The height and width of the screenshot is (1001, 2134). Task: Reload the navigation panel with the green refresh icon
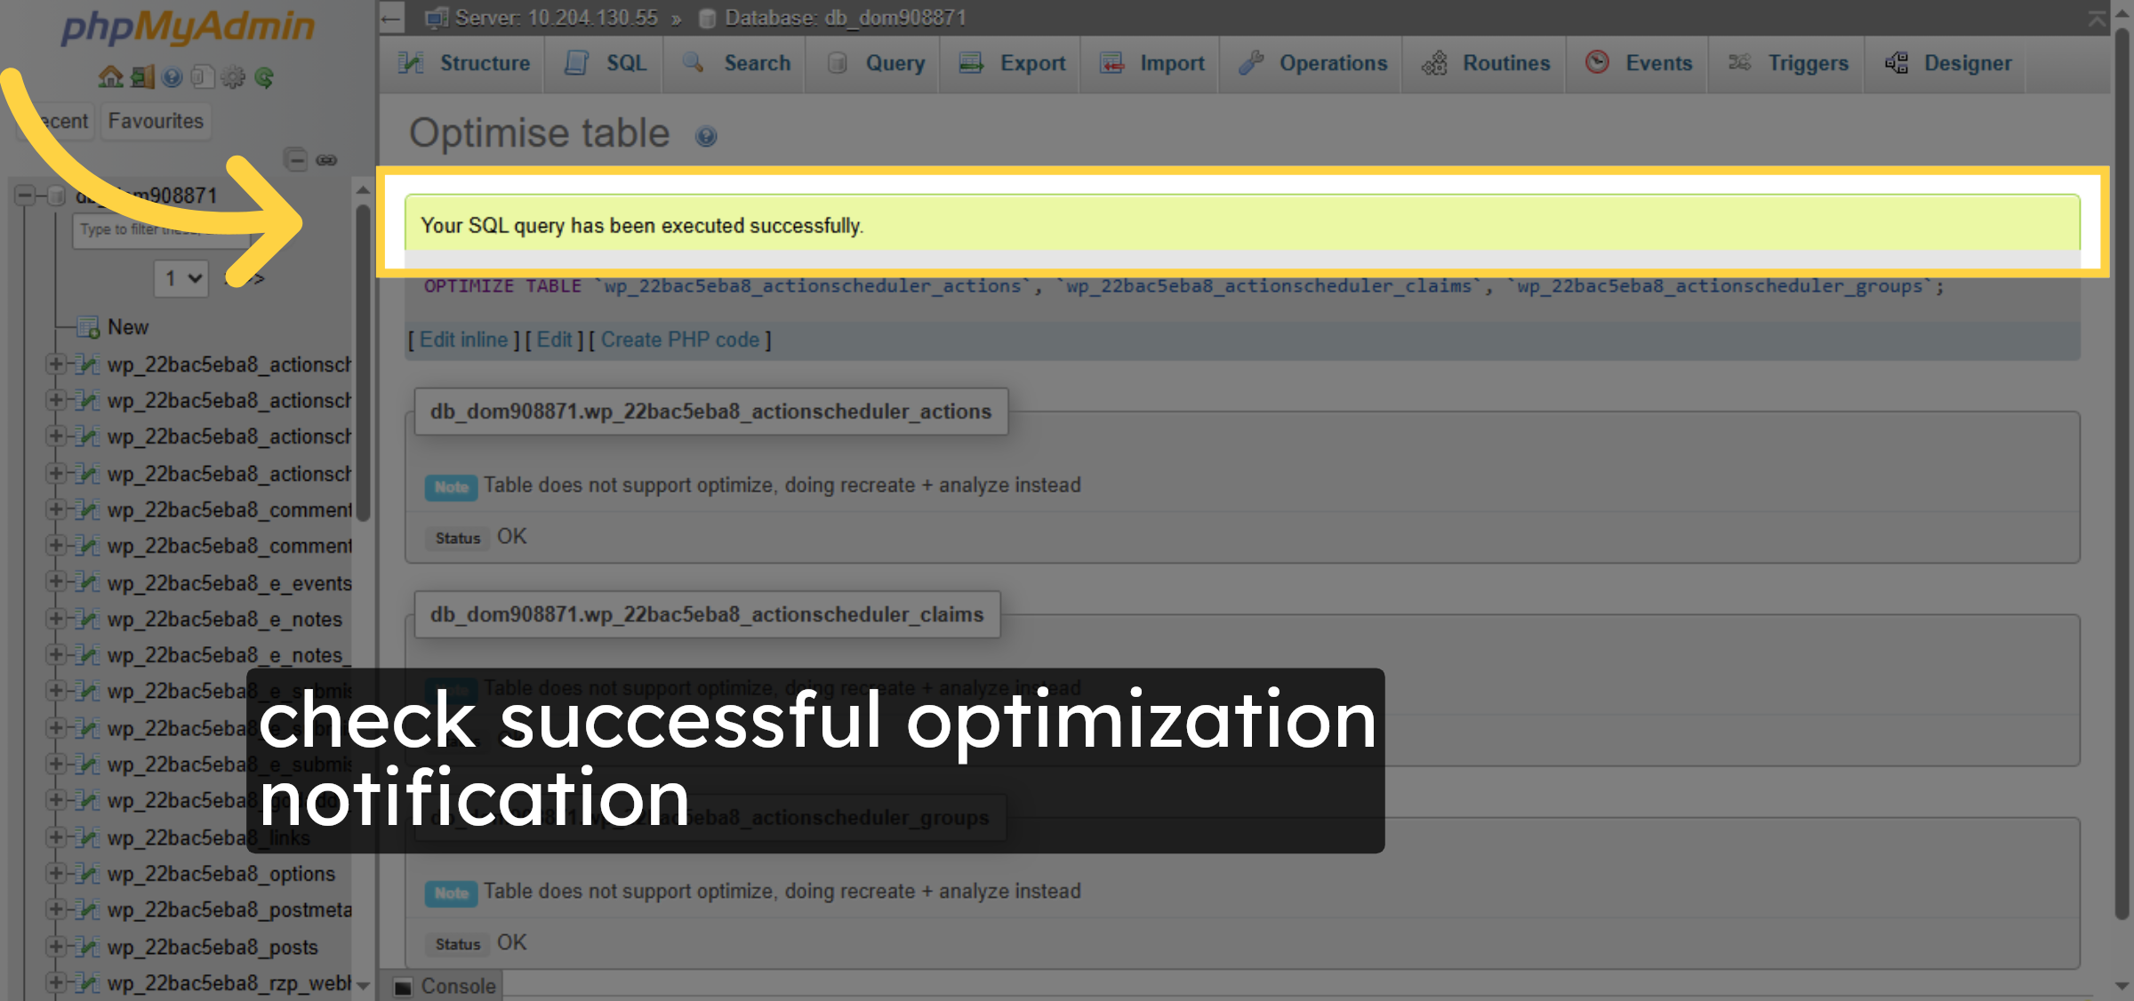tap(262, 77)
